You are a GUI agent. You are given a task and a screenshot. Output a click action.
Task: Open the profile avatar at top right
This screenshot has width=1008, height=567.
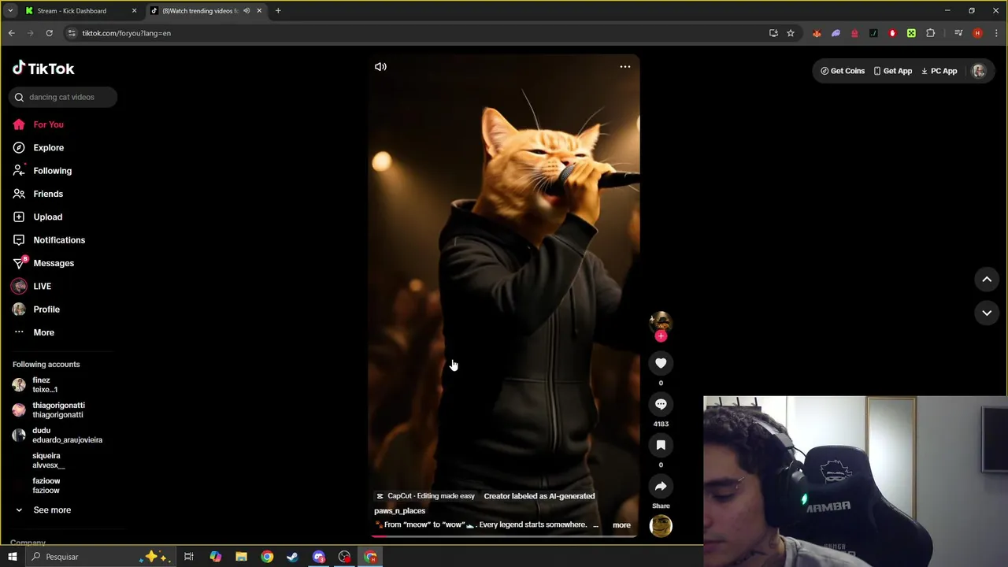[978, 71]
